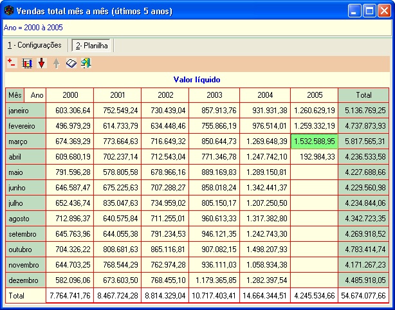Click cell 791.234,53 for setembro 2002

point(165,234)
